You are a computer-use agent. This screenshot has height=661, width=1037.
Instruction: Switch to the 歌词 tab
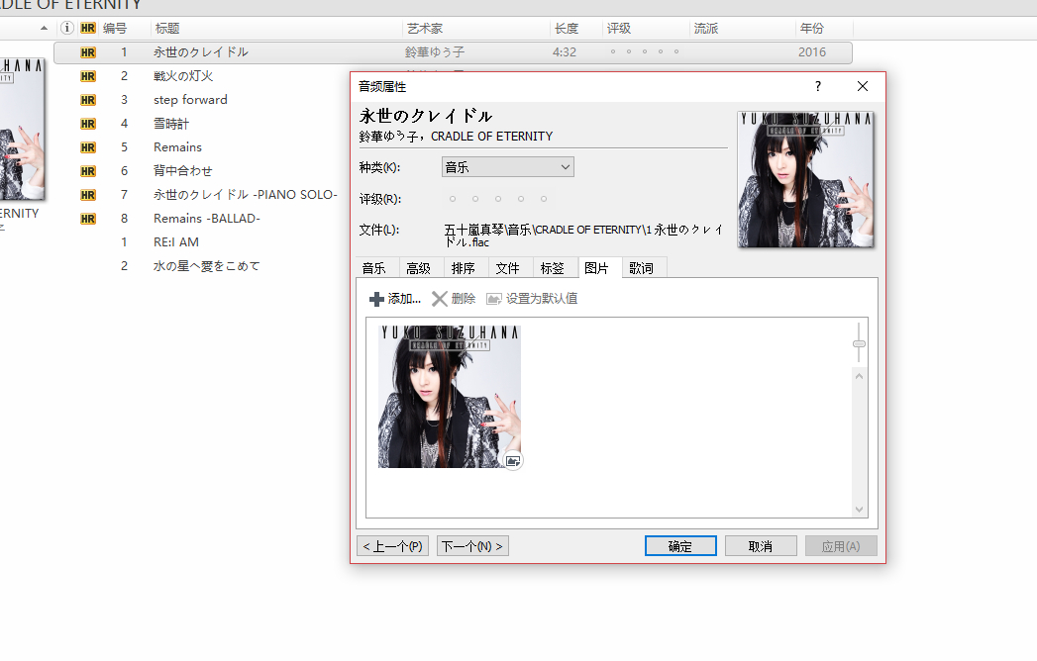(x=642, y=268)
